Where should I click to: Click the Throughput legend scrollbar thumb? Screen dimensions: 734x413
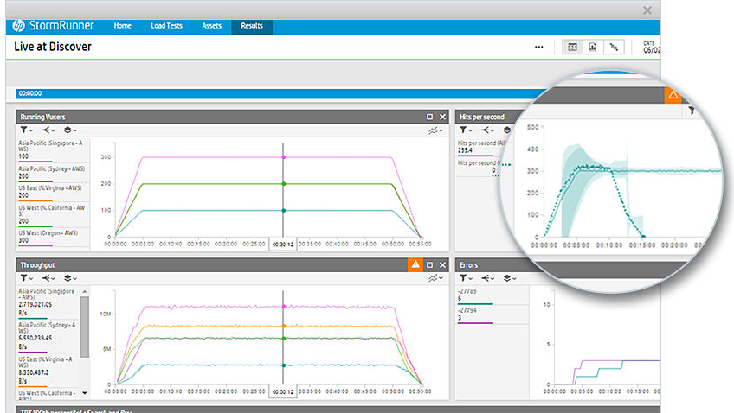coord(85,327)
